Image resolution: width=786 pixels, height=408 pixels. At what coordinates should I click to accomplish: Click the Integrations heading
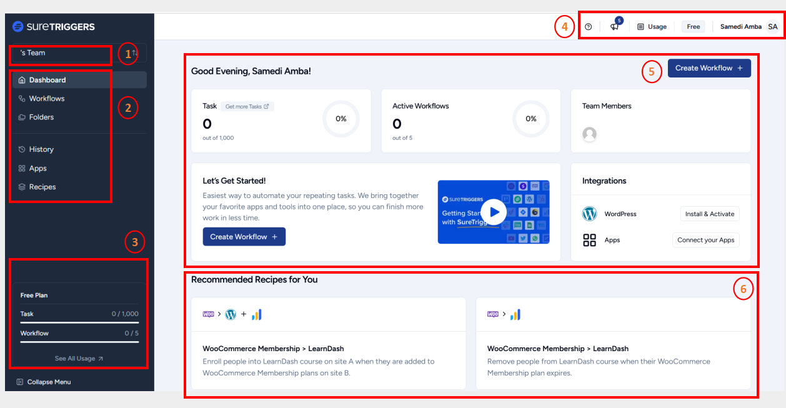pos(604,181)
